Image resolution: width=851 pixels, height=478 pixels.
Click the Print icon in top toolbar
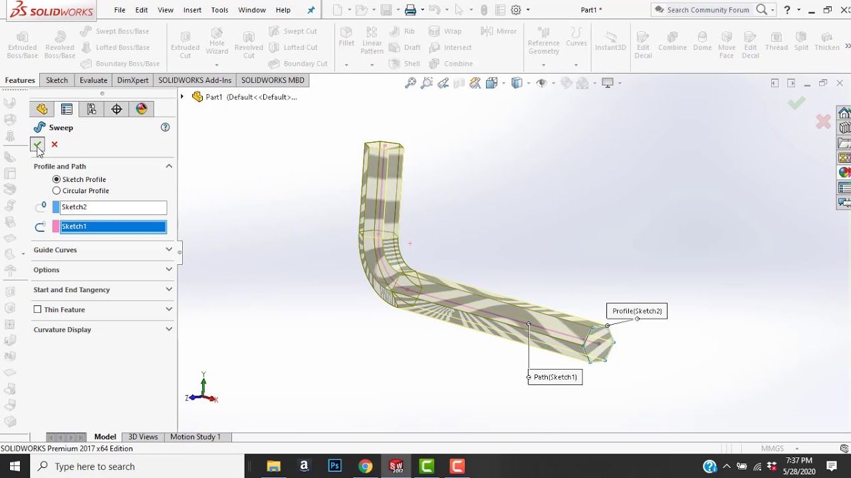pyautogui.click(x=410, y=10)
